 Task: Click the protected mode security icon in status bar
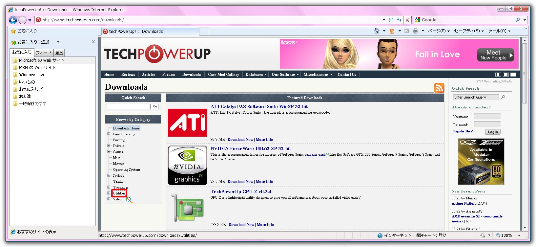[483, 235]
